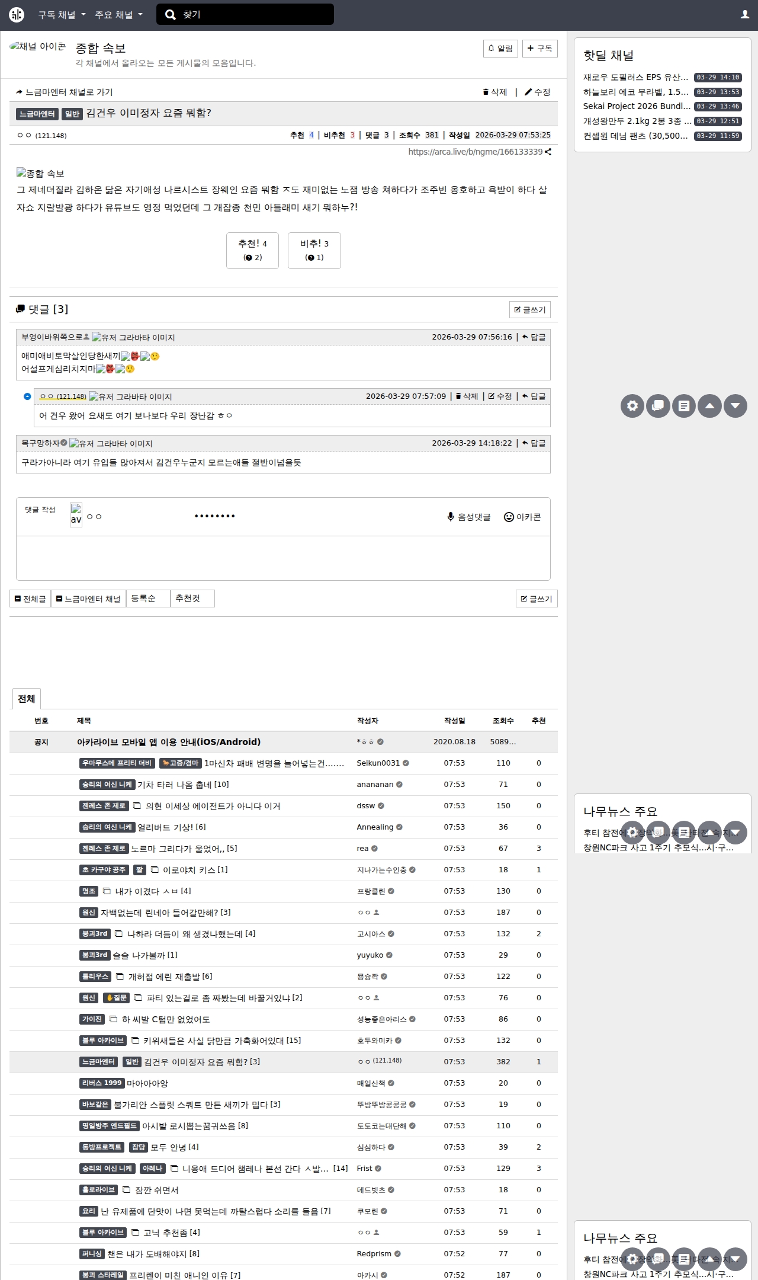Select the 전체 tab above the post list
758x1280 pixels.
pyautogui.click(x=26, y=699)
